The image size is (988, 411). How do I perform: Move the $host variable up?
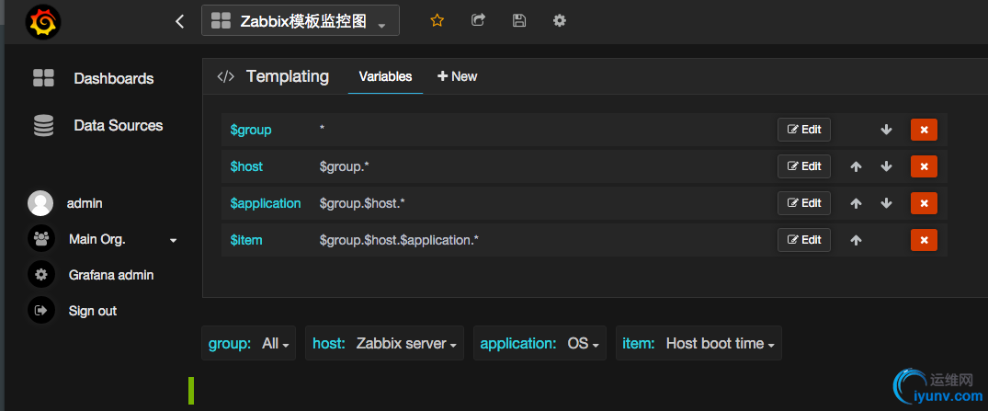click(856, 166)
